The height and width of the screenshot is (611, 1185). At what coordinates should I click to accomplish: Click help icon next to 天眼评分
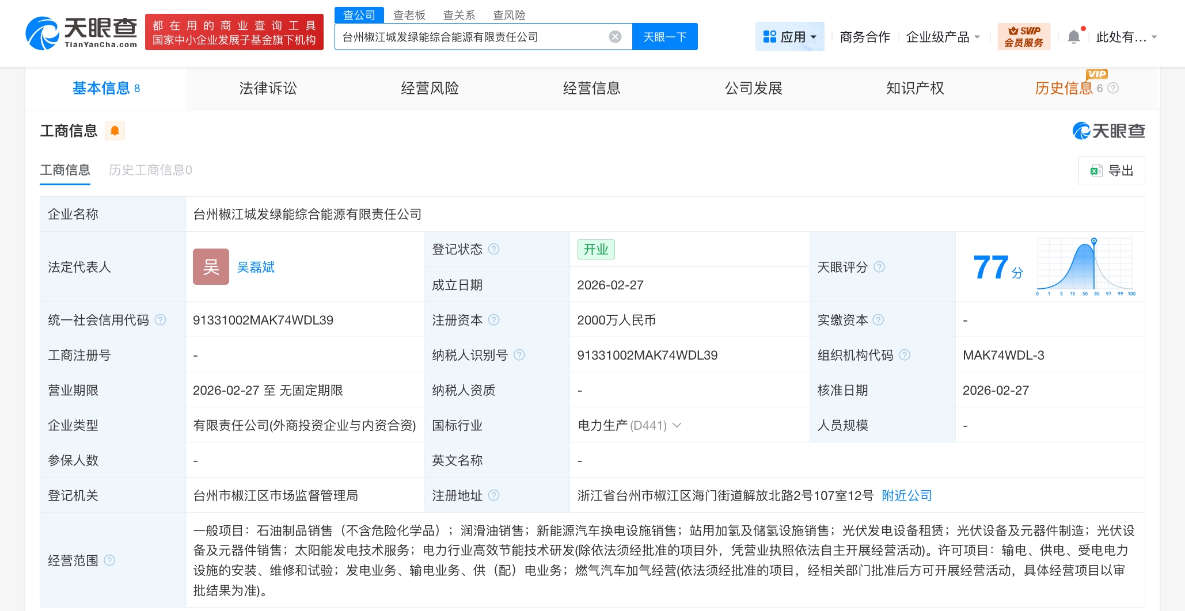click(879, 267)
